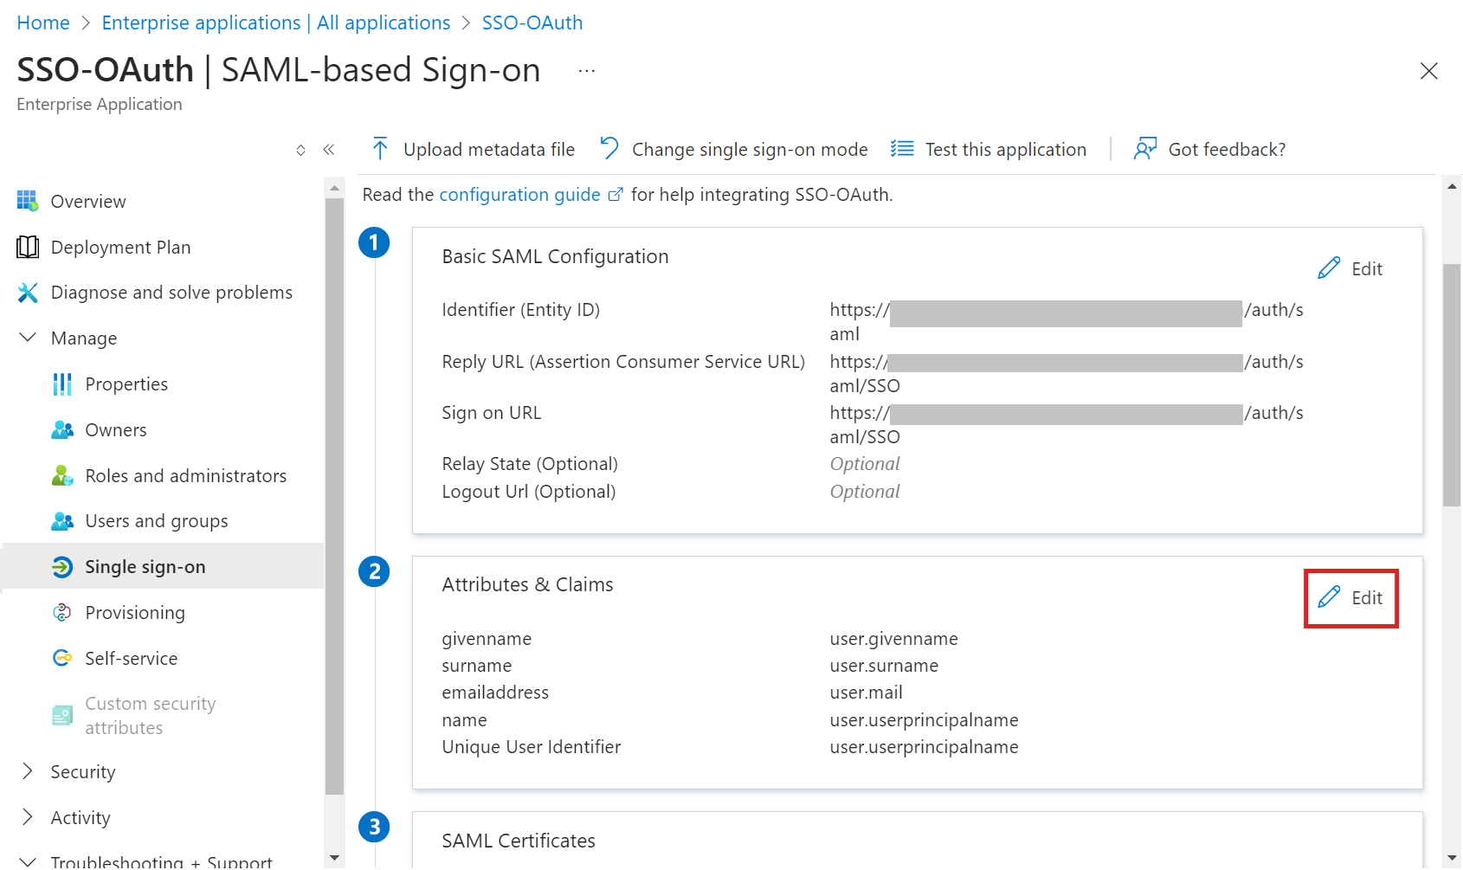
Task: Edit the Attributes & Claims section
Action: pos(1350,598)
